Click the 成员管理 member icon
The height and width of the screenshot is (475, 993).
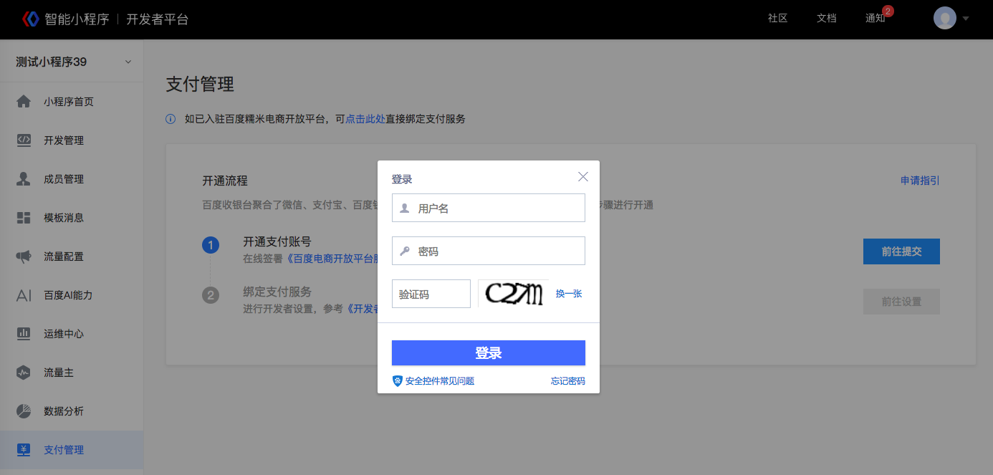(x=24, y=178)
